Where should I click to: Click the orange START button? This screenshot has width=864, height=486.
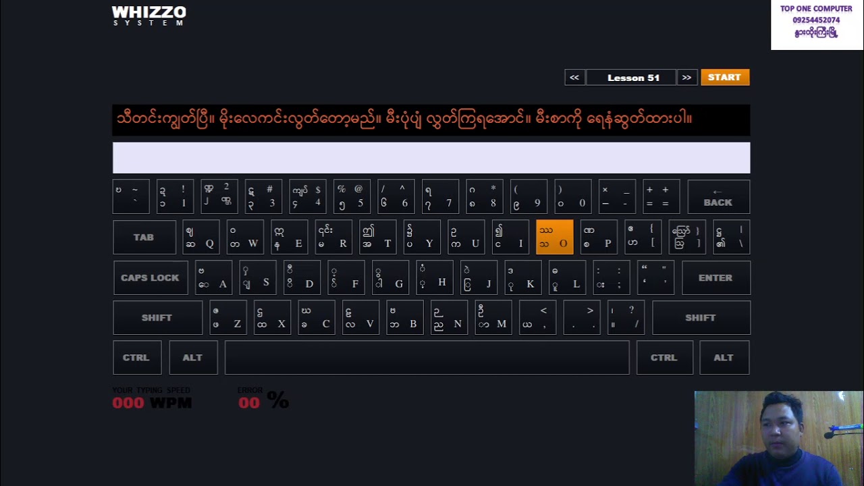(x=725, y=78)
